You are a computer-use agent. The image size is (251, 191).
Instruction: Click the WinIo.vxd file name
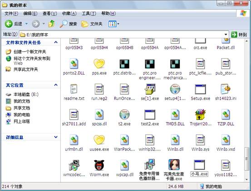(226, 149)
